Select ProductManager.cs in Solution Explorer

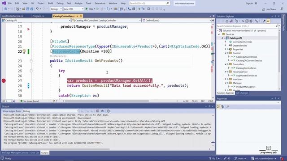[x=246, y=87]
